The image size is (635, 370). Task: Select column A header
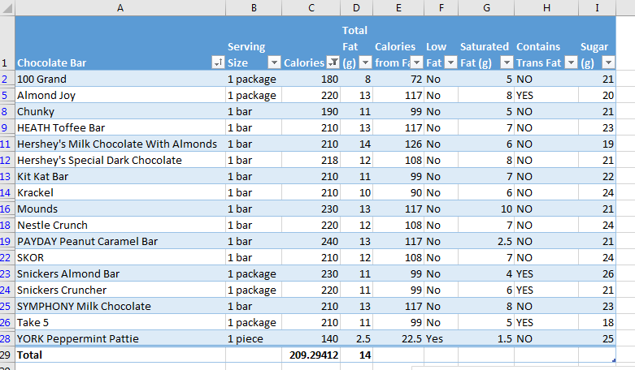click(120, 7)
